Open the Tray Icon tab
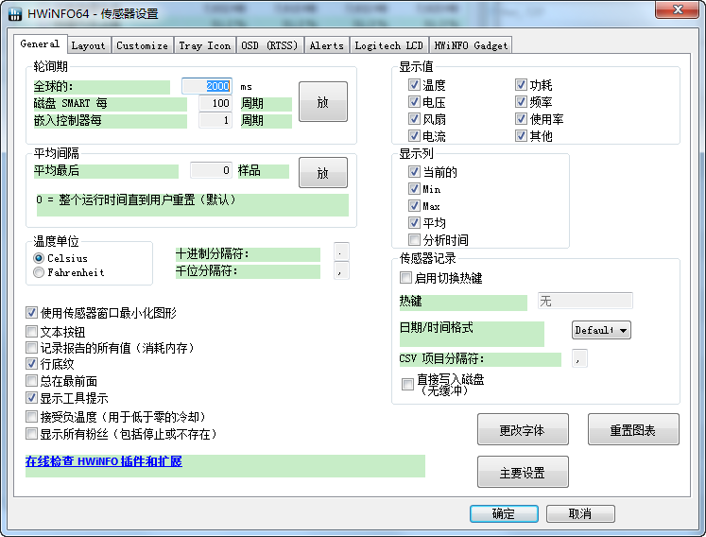Viewport: 706px width, 537px height. (x=204, y=45)
